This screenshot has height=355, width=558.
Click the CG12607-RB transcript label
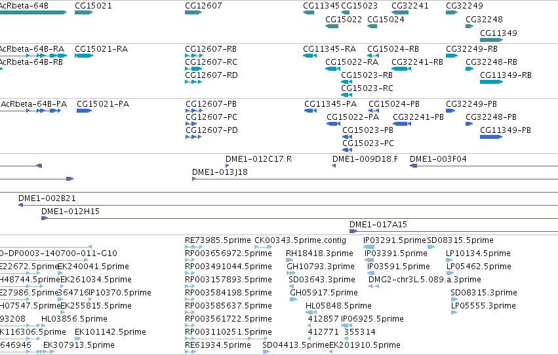(x=210, y=48)
